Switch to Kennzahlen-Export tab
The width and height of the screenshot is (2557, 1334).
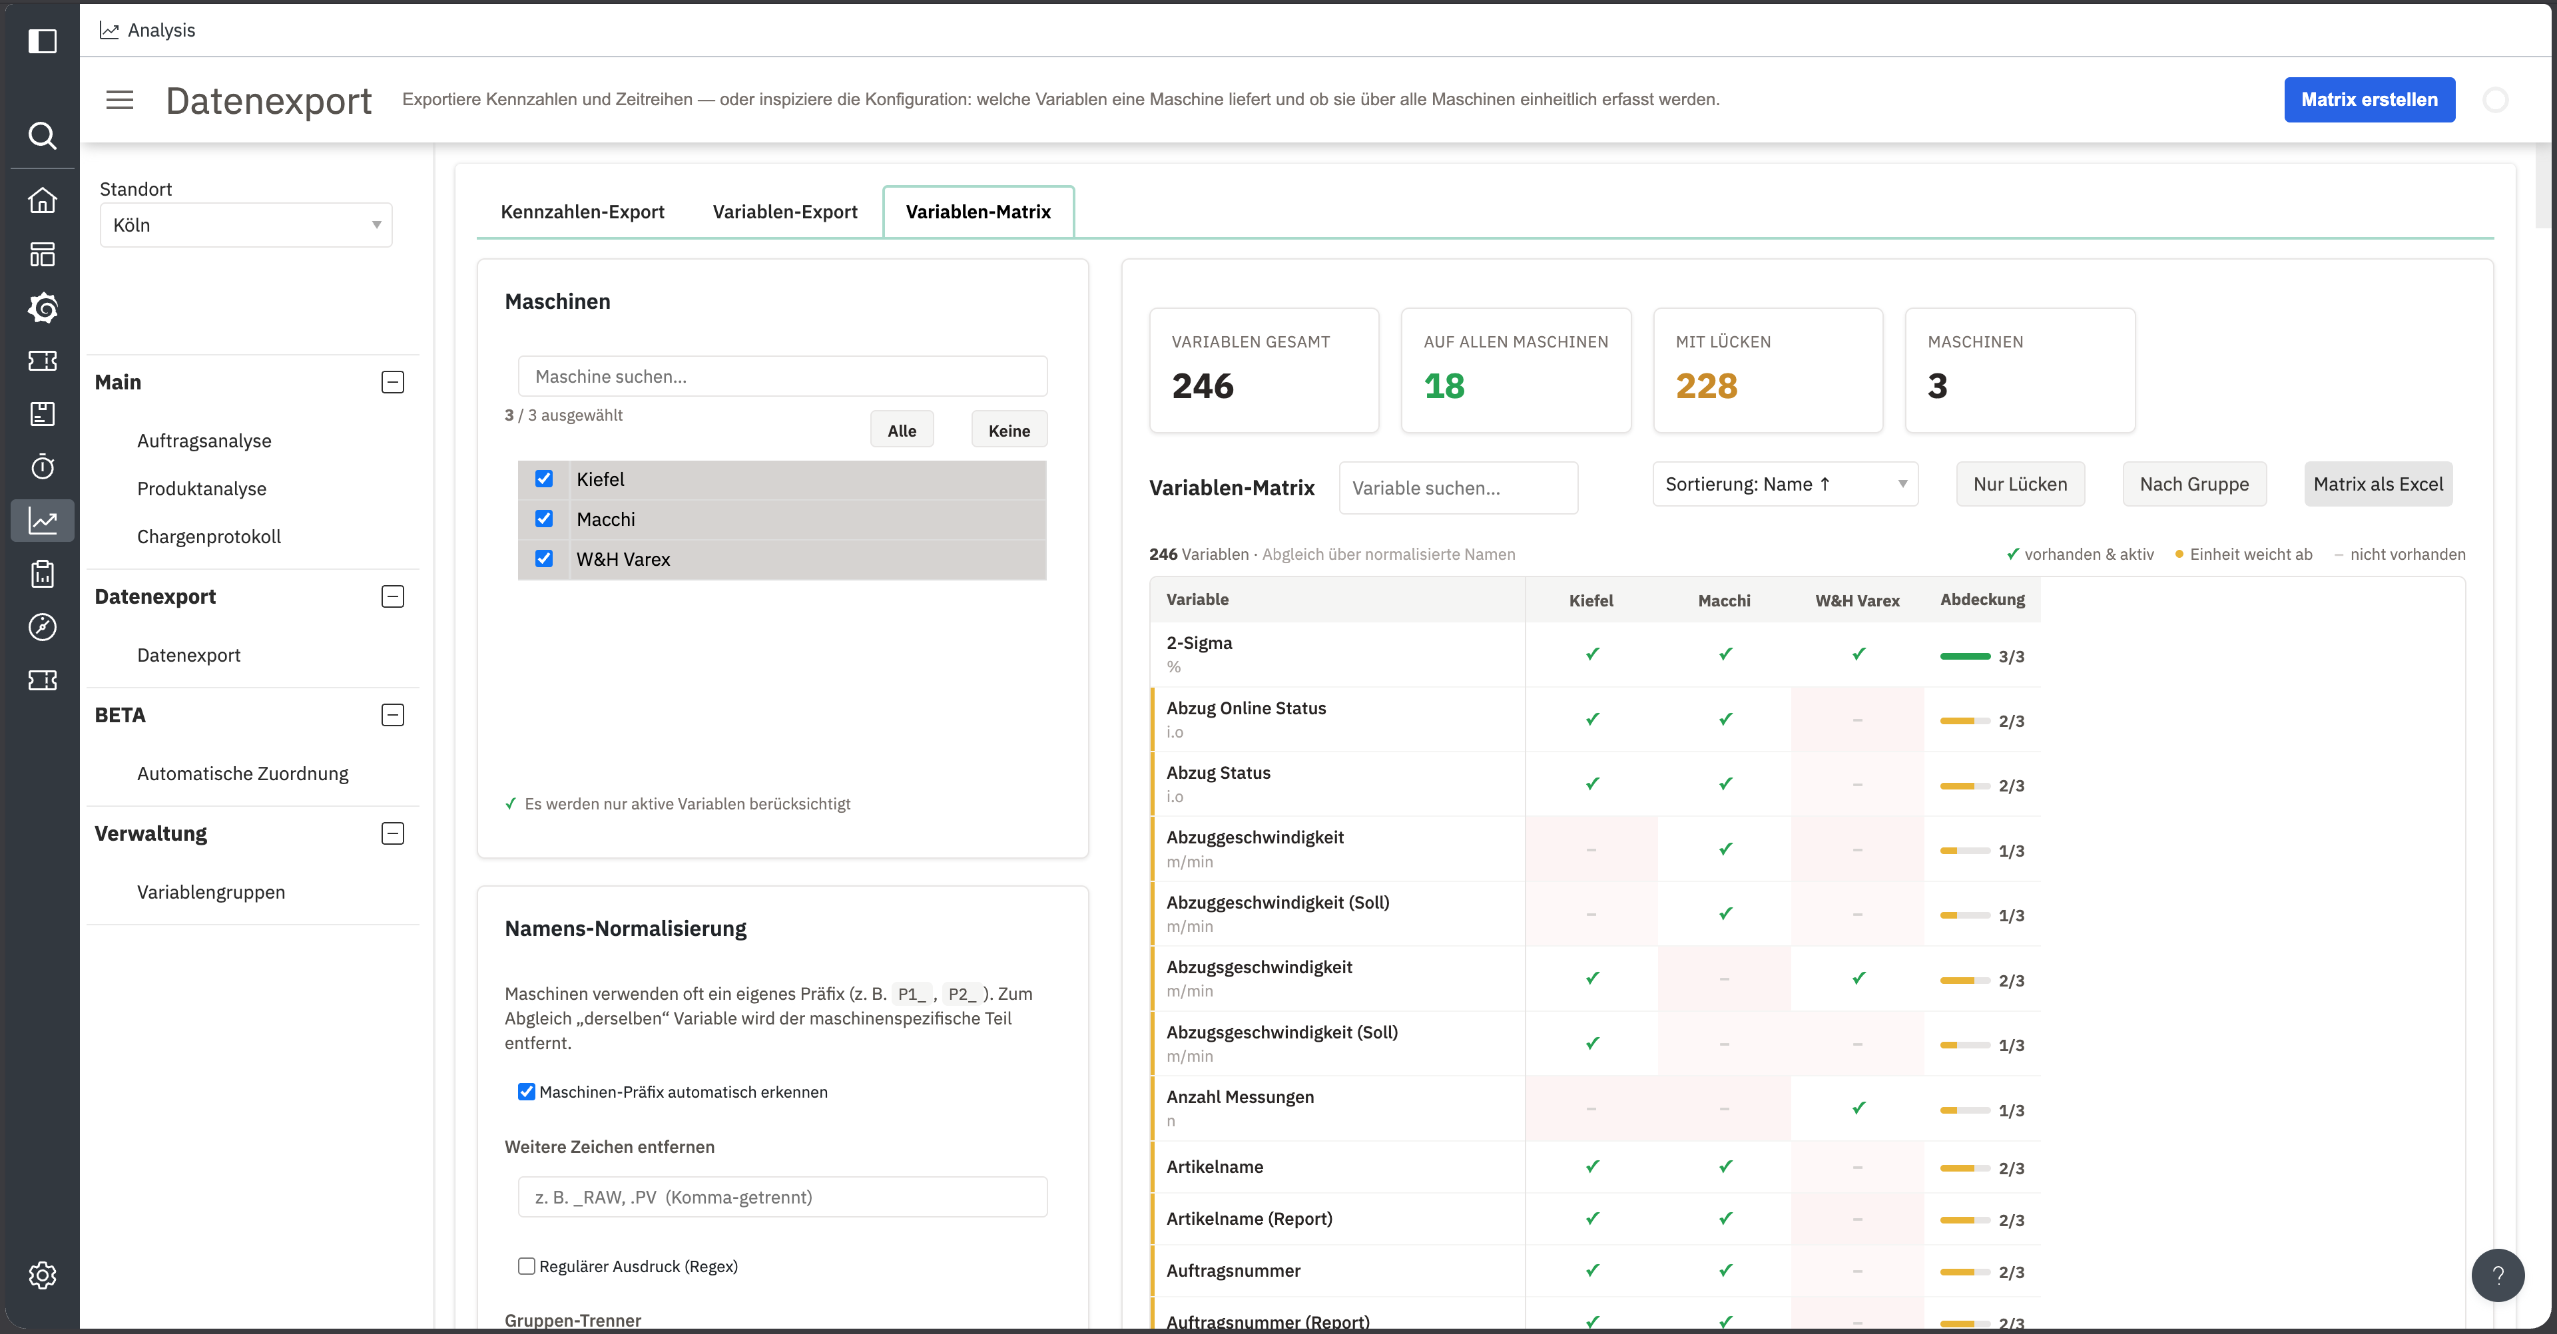click(582, 212)
